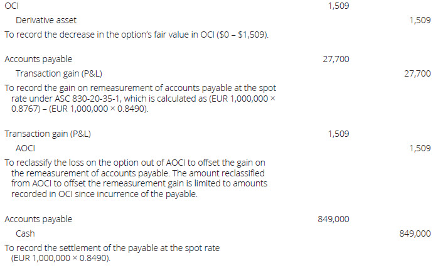The image size is (433, 268).
Task: Select the option's fair value decrease explanation
Action: point(136,34)
